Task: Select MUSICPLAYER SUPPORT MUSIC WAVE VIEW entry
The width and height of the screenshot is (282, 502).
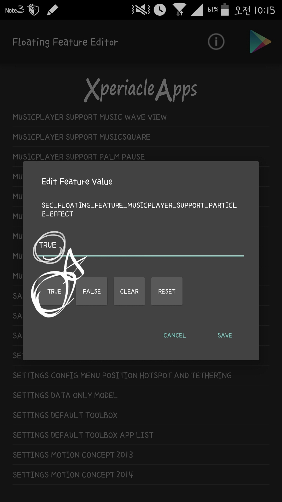Action: coord(90,117)
